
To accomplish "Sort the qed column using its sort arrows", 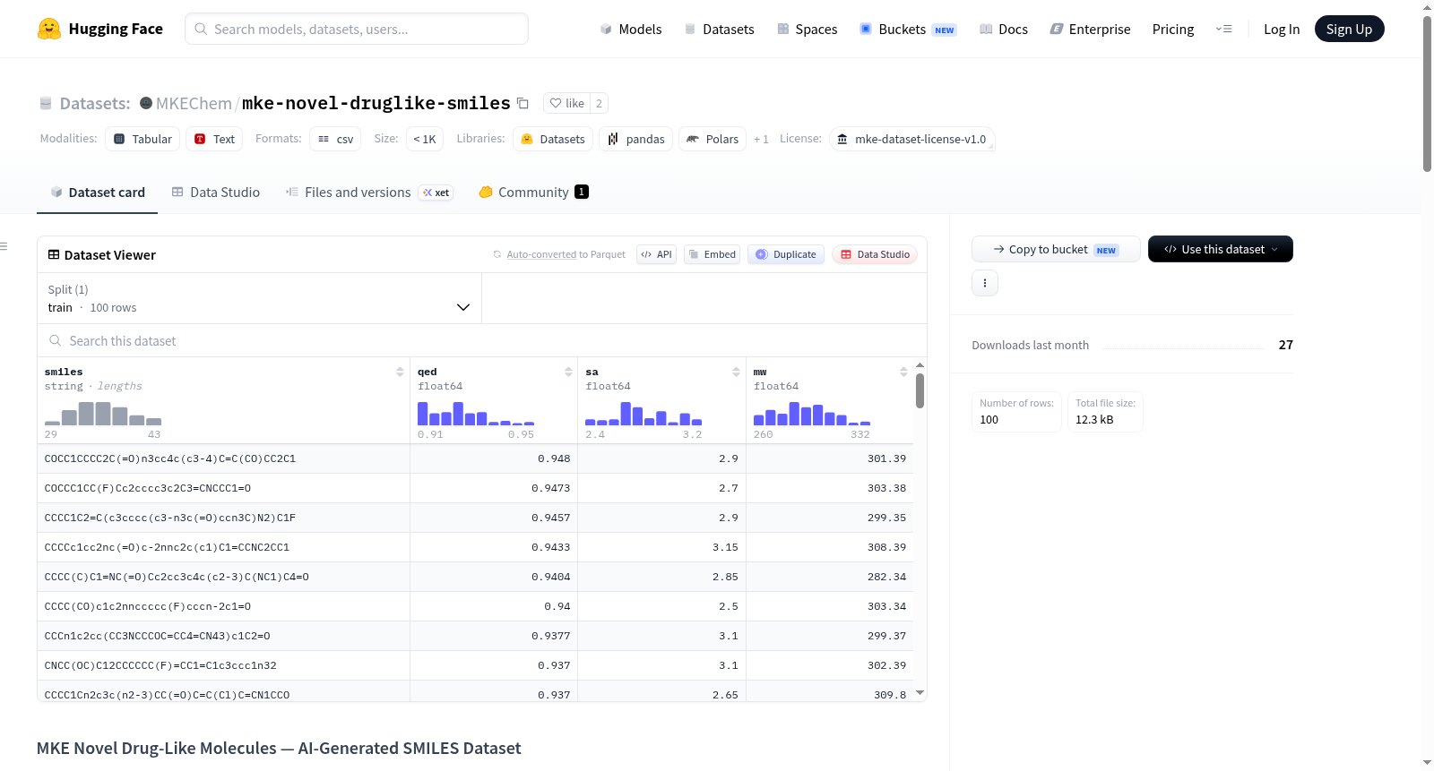I will (568, 372).
